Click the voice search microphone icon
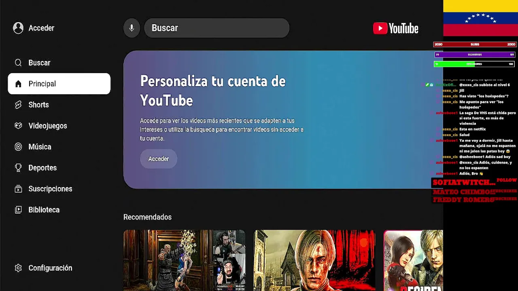Image resolution: width=518 pixels, height=291 pixels. [x=132, y=28]
